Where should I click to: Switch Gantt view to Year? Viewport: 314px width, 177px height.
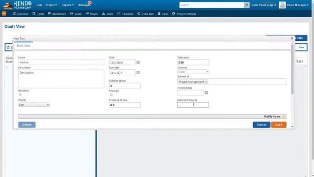[301, 47]
